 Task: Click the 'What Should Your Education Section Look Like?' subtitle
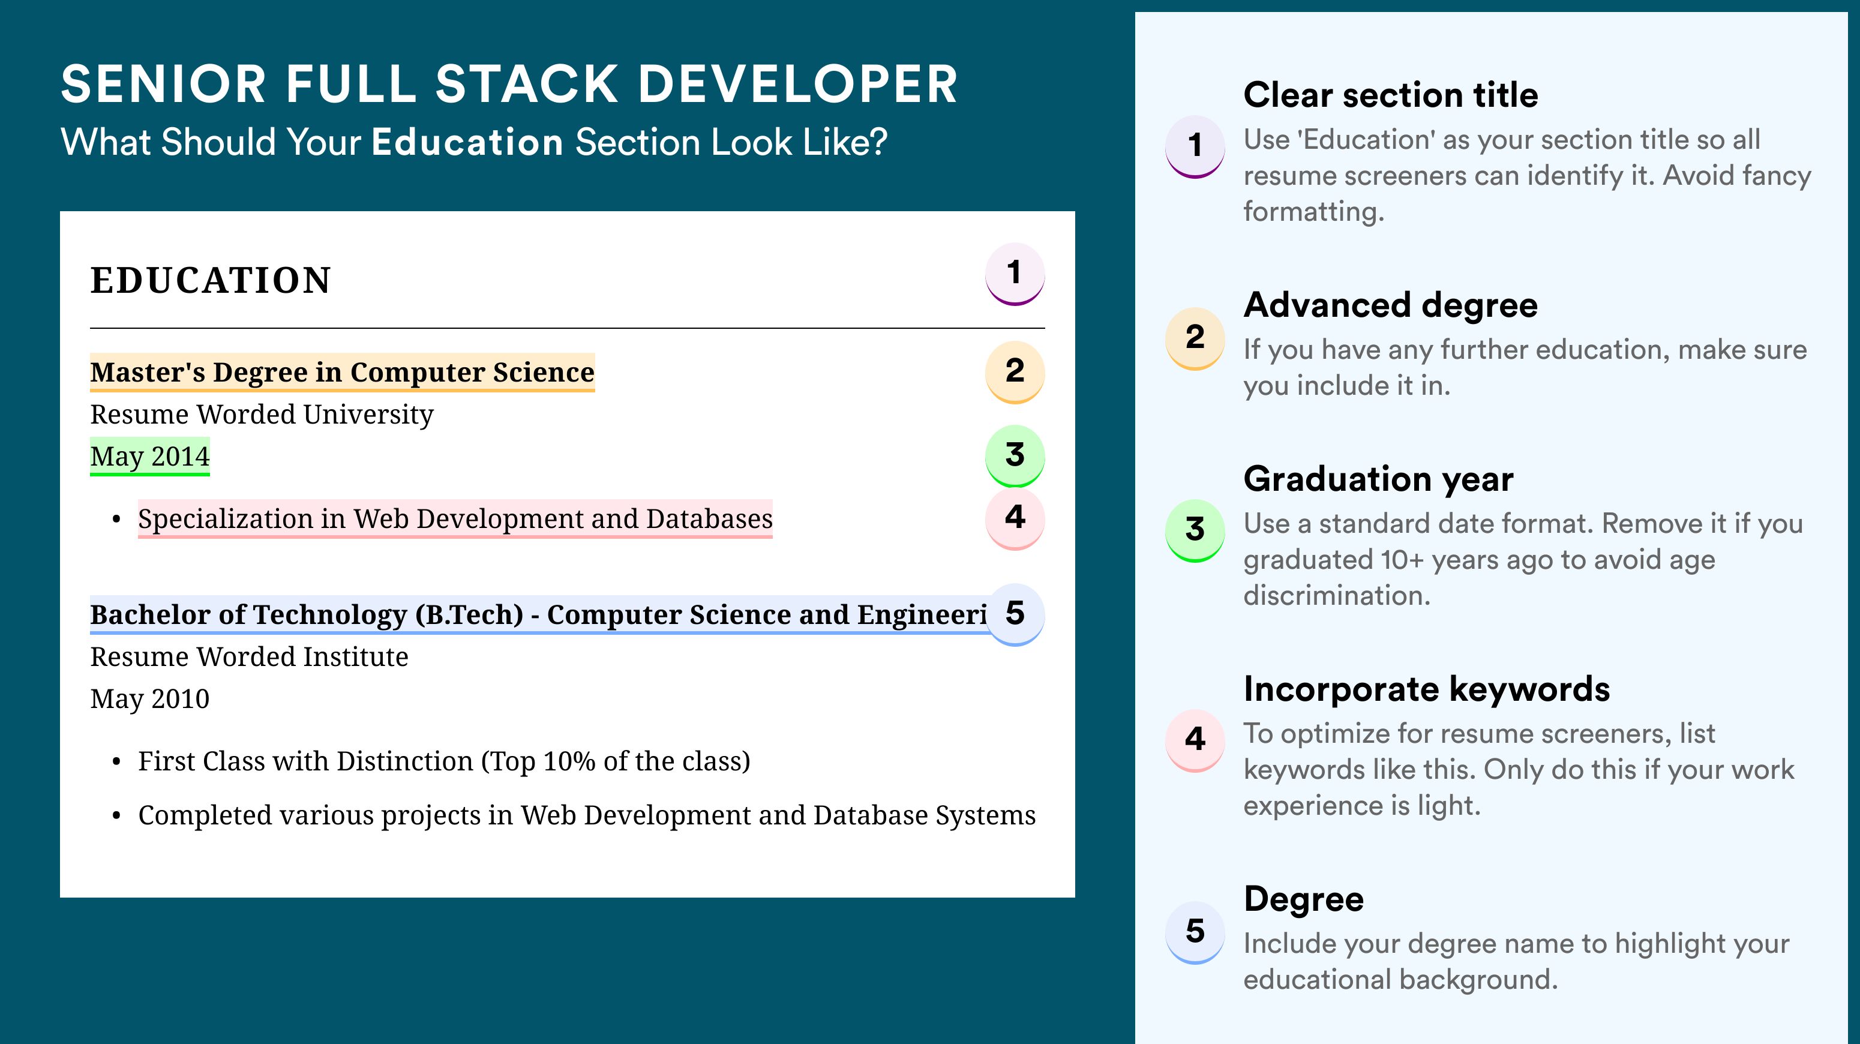(x=473, y=142)
